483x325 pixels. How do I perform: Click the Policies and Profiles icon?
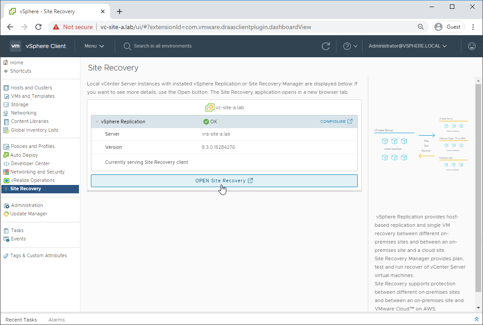tap(6, 146)
